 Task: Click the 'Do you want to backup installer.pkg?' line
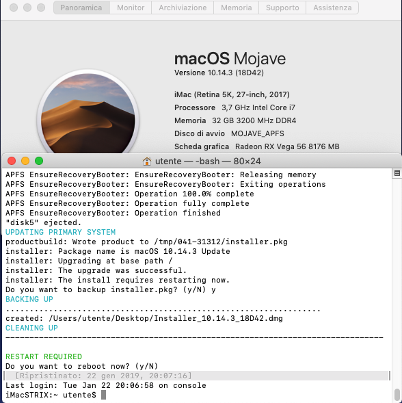111,289
